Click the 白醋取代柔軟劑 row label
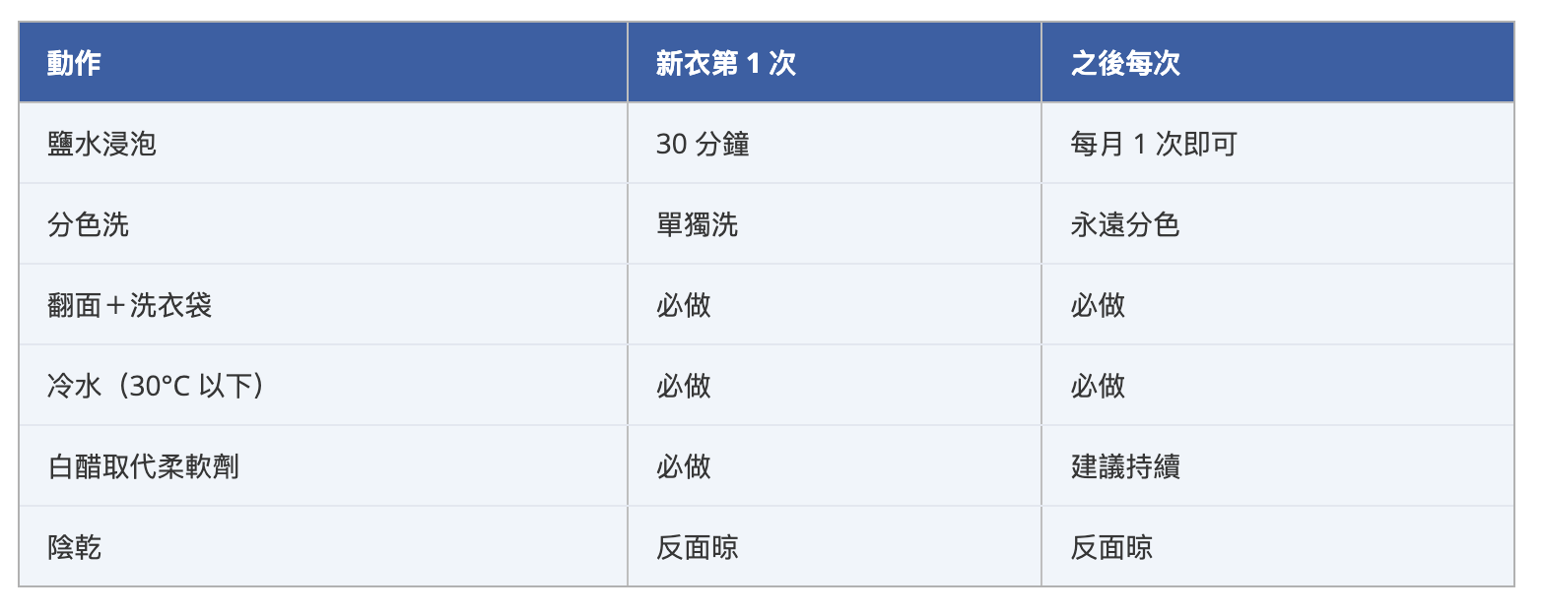The image size is (1543, 614). pyautogui.click(x=143, y=466)
